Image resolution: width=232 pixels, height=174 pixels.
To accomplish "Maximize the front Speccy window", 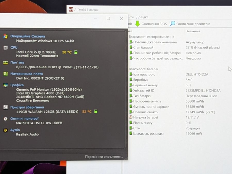I will [x=108, y=18].
